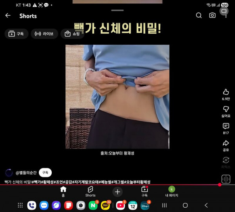Go to 홈 tab in bottom navigation
The width and height of the screenshot is (235, 212).
click(x=63, y=191)
